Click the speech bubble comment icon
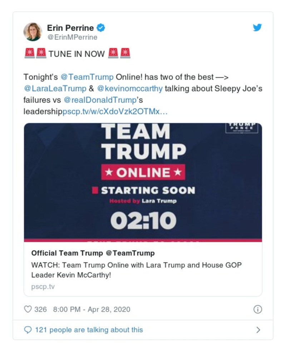 pyautogui.click(x=29, y=329)
